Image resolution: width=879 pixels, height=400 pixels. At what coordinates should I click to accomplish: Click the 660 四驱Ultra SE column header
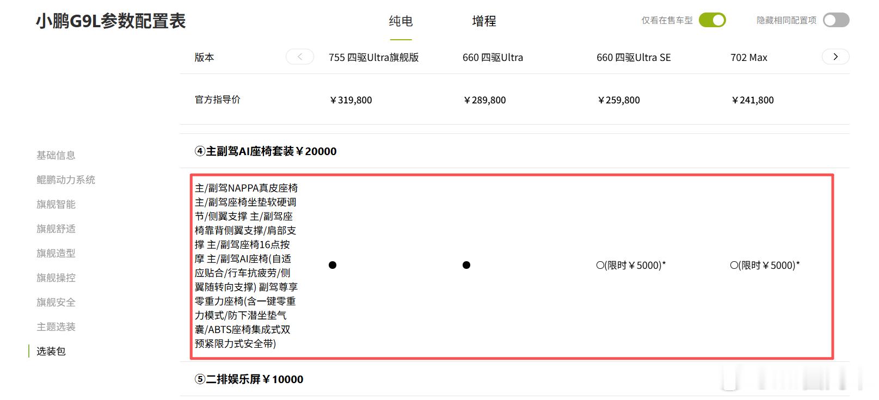point(634,57)
